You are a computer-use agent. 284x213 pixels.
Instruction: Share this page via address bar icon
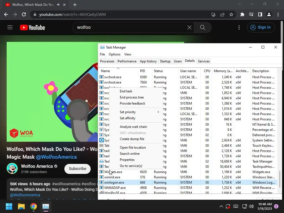pyautogui.click(x=222, y=14)
